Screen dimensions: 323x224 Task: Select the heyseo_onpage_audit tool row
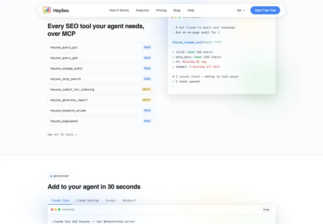[101, 68]
